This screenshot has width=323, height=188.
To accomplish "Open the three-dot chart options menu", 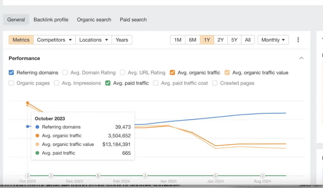I will click(x=298, y=40).
